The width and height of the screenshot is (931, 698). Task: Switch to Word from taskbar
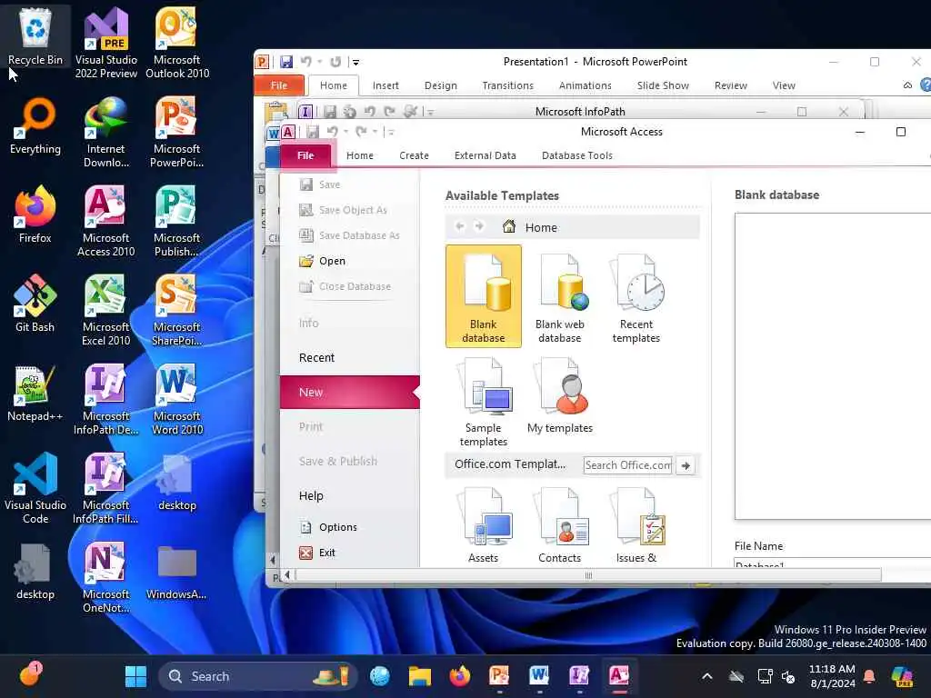[x=539, y=676]
